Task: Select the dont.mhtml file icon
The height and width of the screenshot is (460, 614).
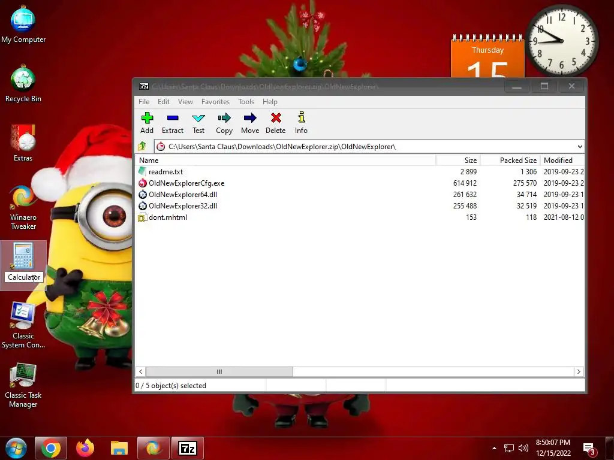Action: pyautogui.click(x=142, y=217)
